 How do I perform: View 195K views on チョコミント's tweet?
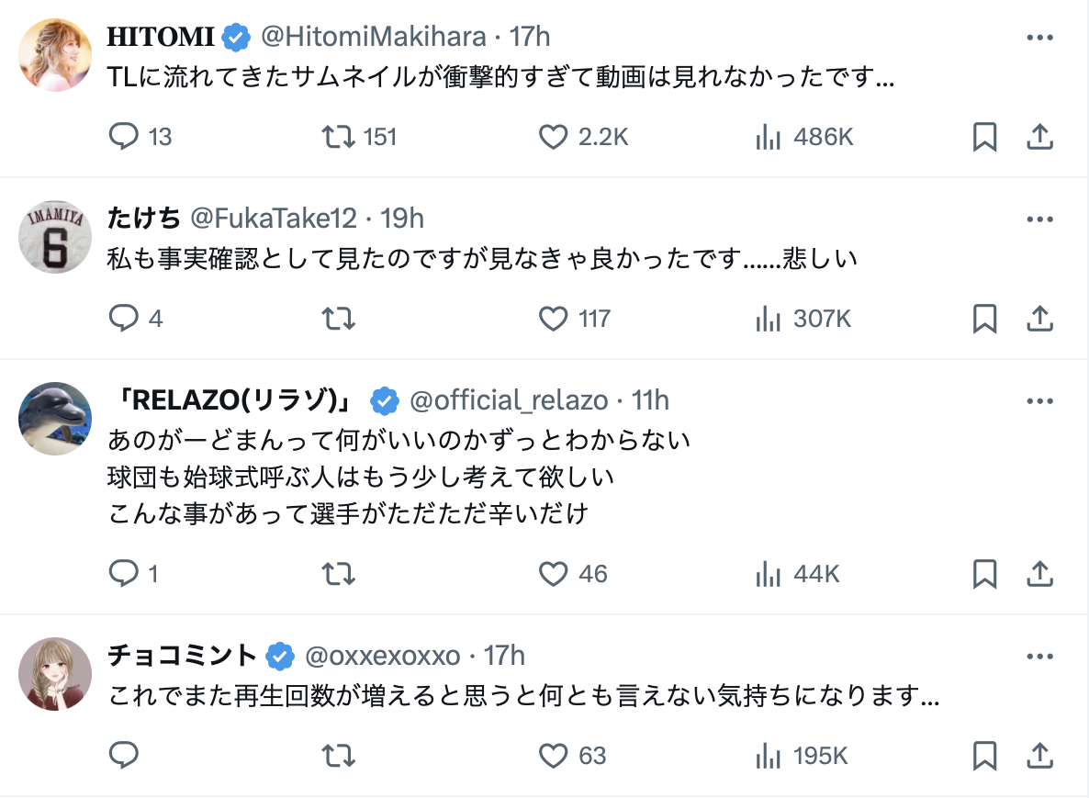point(803,756)
